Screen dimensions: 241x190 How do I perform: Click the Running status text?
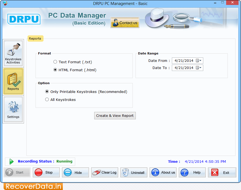[x=64, y=161]
